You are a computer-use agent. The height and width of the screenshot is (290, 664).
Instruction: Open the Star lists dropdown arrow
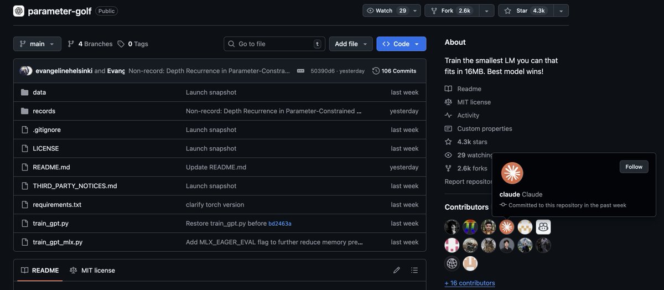561,11
